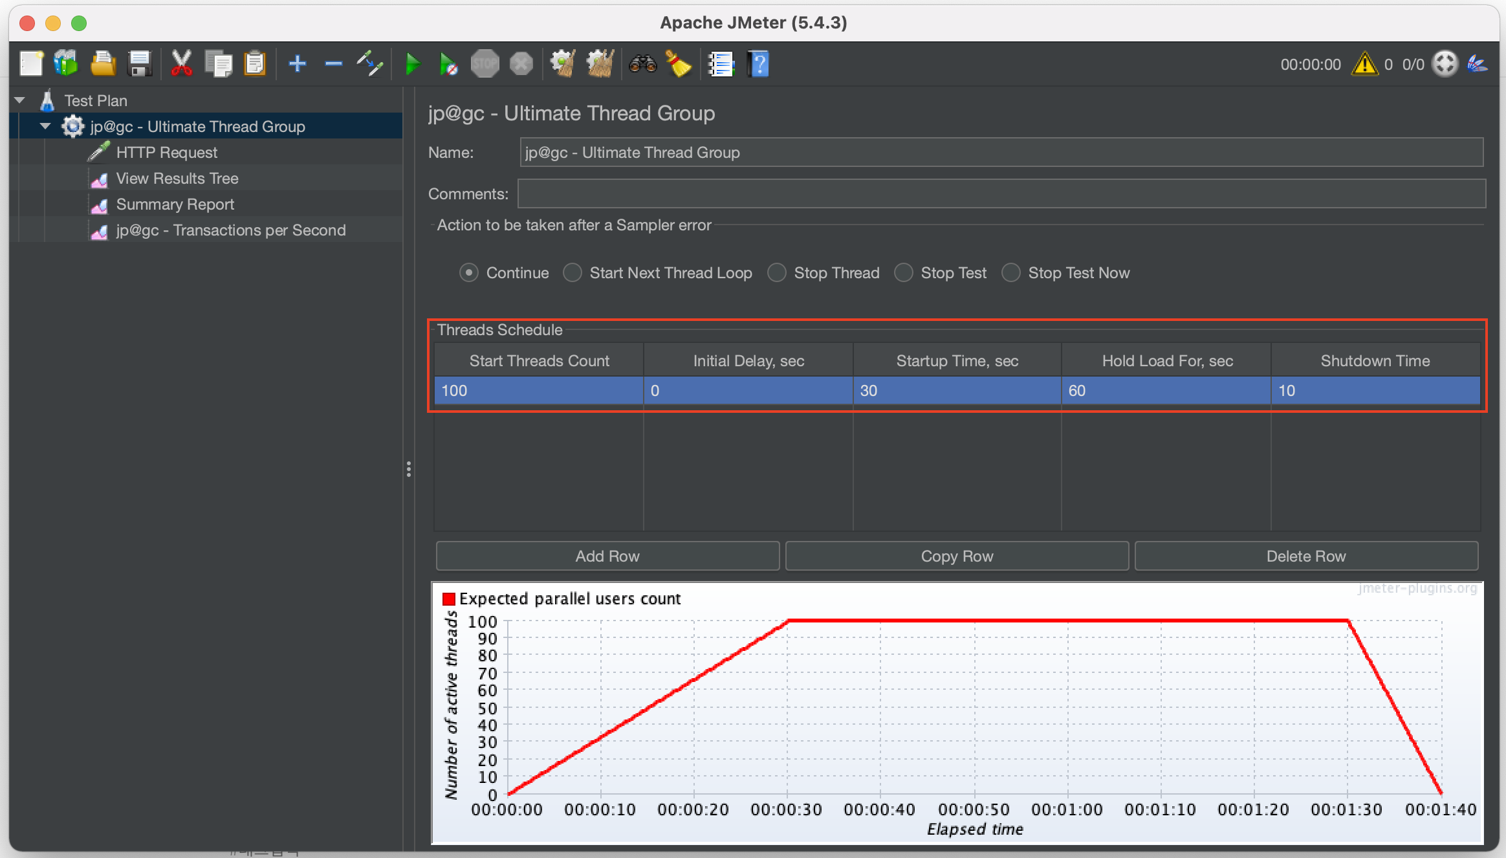
Task: Select Summary Report in the tree
Action: tap(175, 204)
